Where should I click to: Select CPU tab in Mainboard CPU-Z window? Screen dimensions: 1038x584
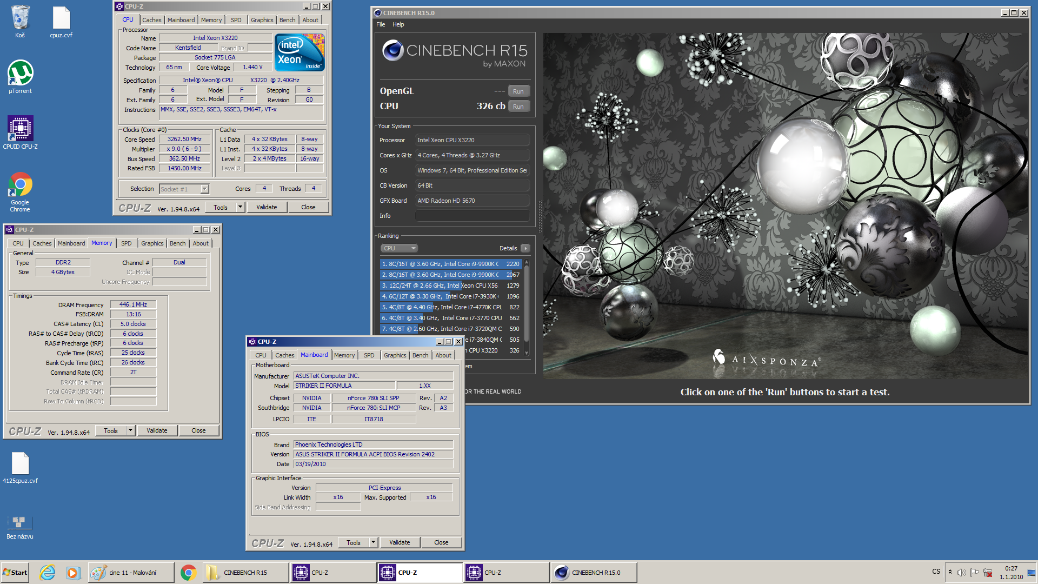tap(261, 355)
